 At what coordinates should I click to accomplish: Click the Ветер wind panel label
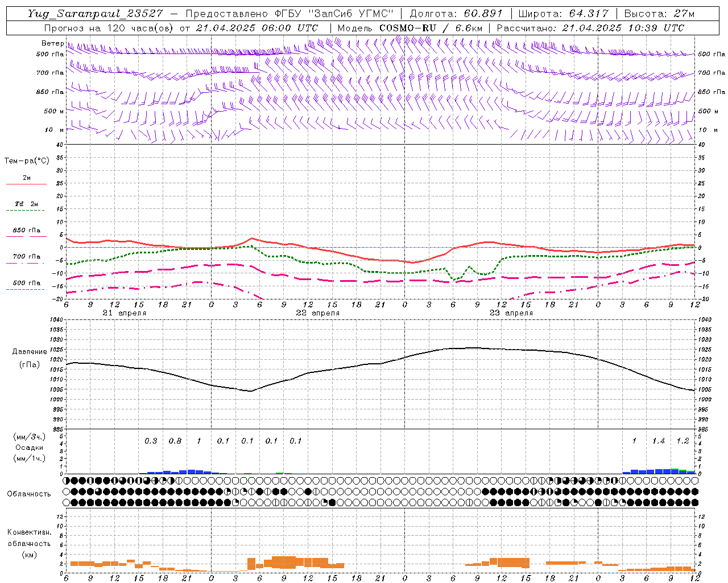pos(52,43)
